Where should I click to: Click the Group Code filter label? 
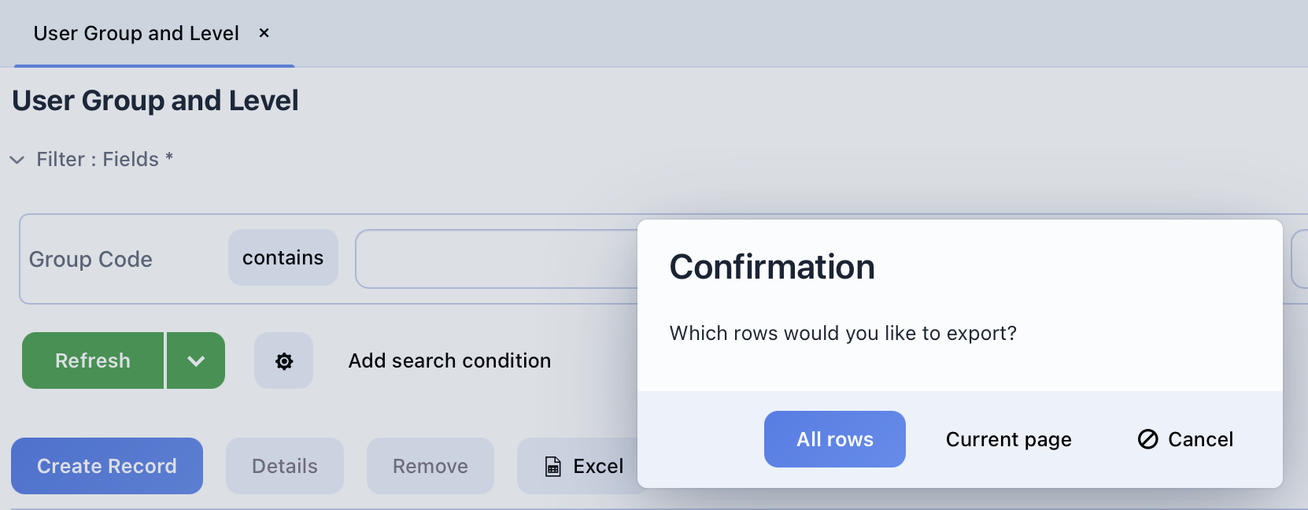(x=91, y=259)
